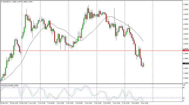This screenshot has width=189, height=105.
Task: Click the 1.20700 price axis label
Action: 186,14
